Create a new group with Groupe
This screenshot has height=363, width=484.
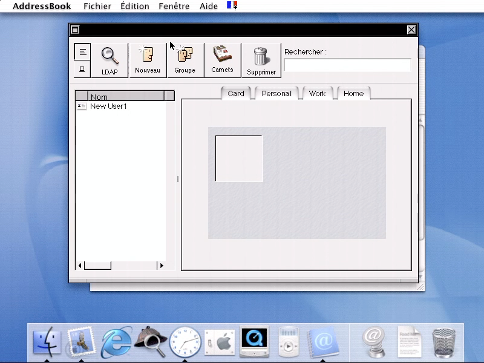coord(185,60)
